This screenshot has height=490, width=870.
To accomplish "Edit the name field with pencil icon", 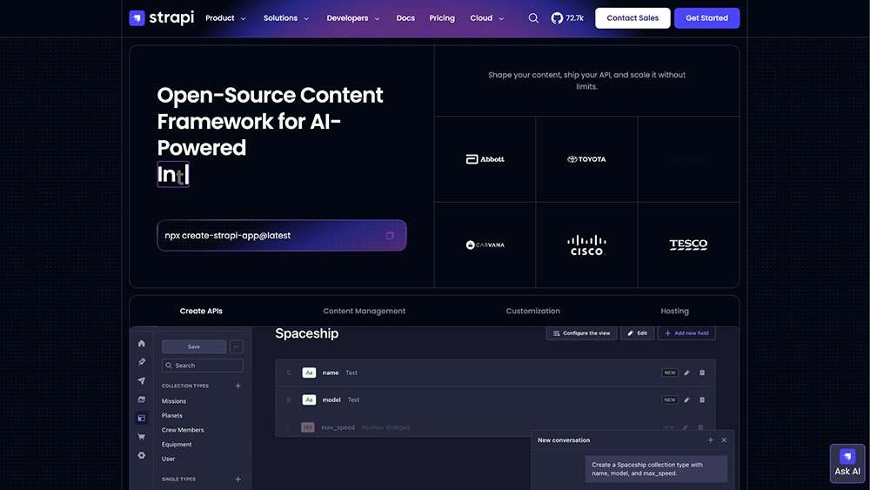I will click(x=687, y=373).
